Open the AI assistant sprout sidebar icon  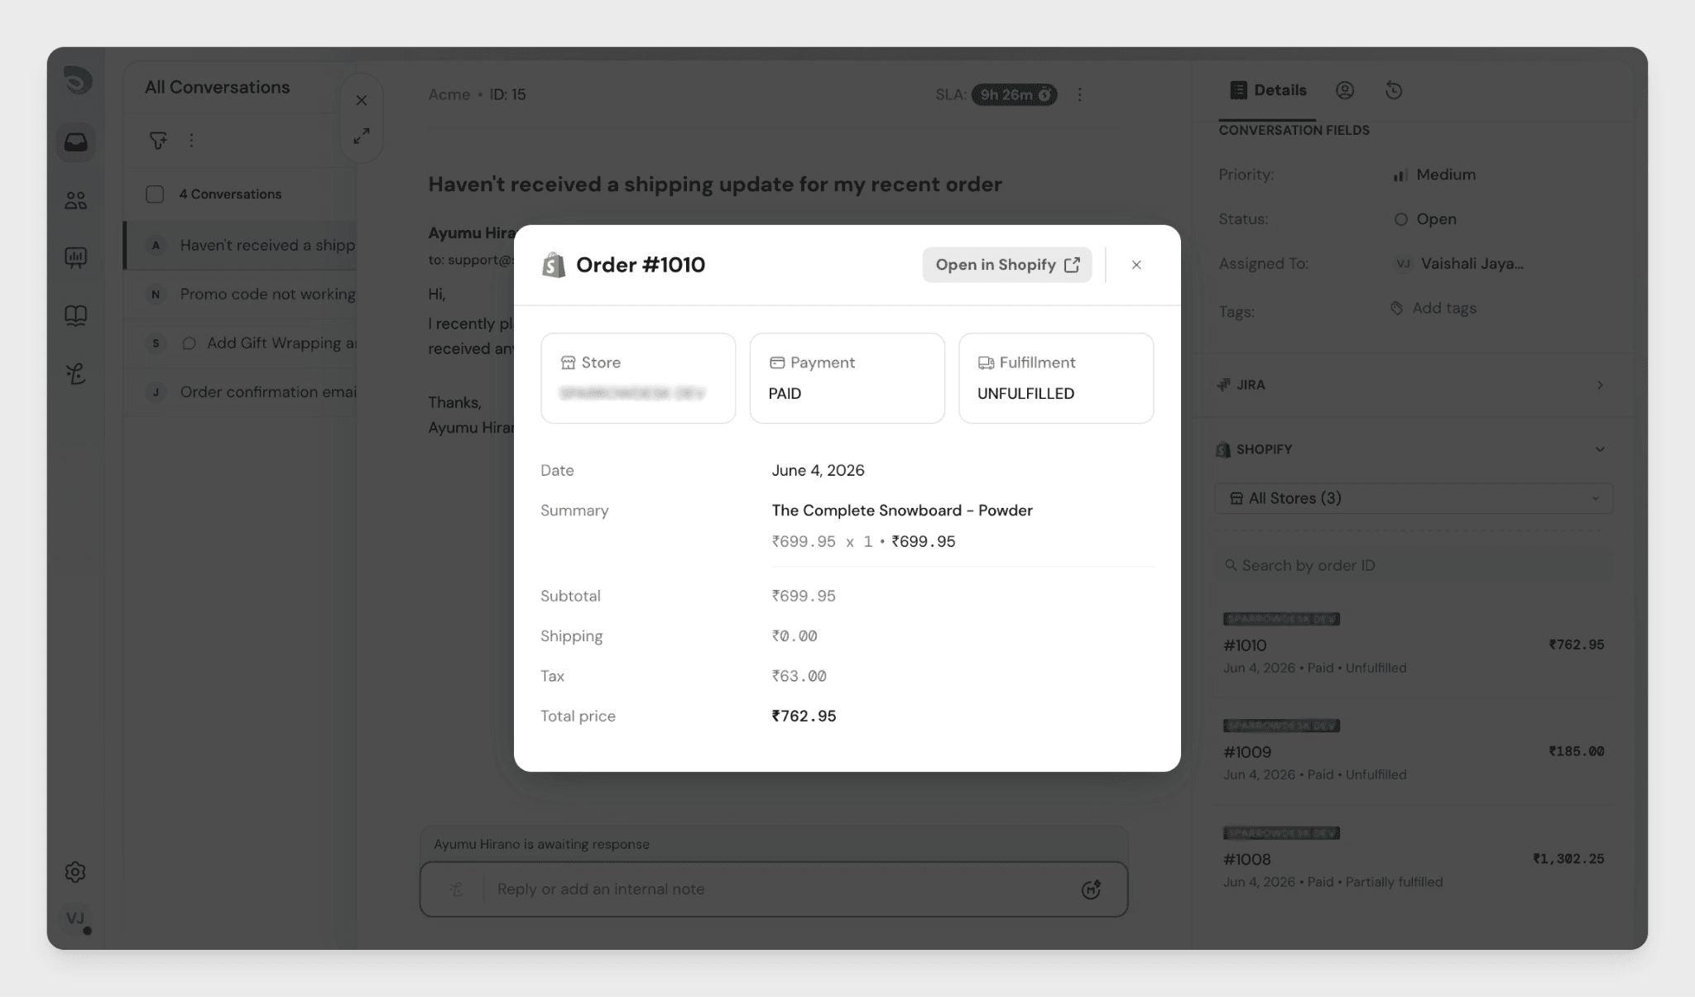click(x=75, y=374)
